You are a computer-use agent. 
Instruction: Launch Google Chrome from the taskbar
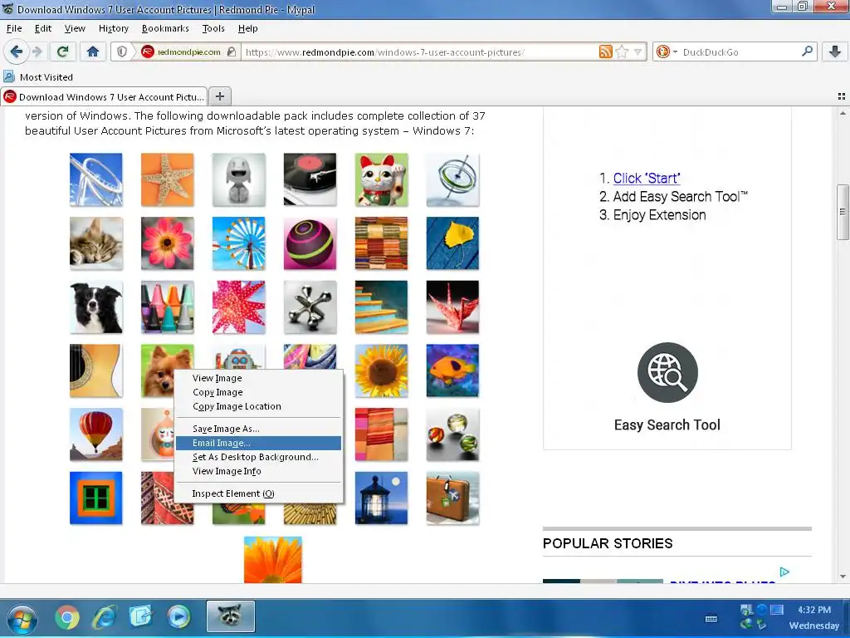point(67,617)
